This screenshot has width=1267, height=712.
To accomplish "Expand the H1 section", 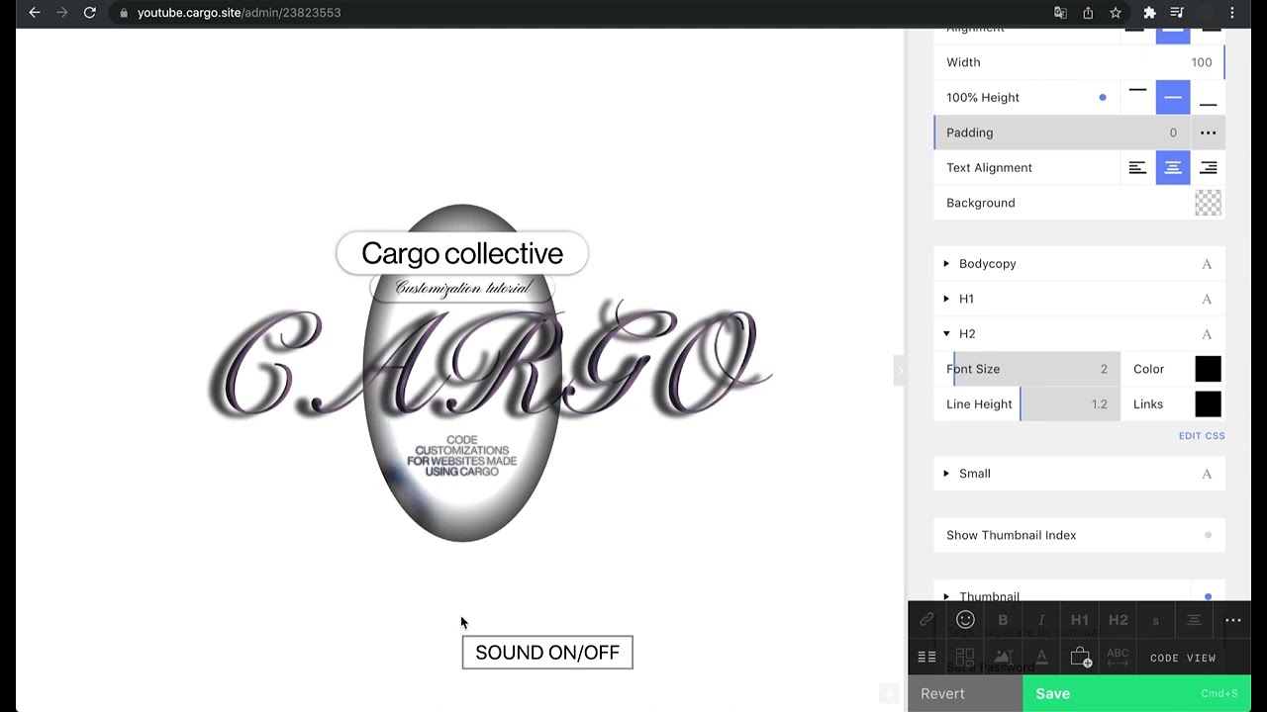I will pyautogui.click(x=946, y=299).
